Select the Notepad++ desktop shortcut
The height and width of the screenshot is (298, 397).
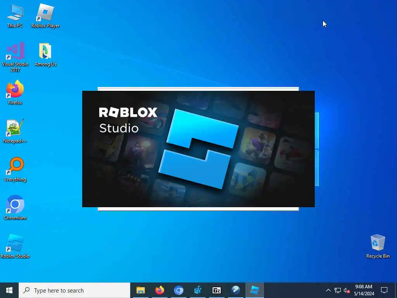(15, 131)
